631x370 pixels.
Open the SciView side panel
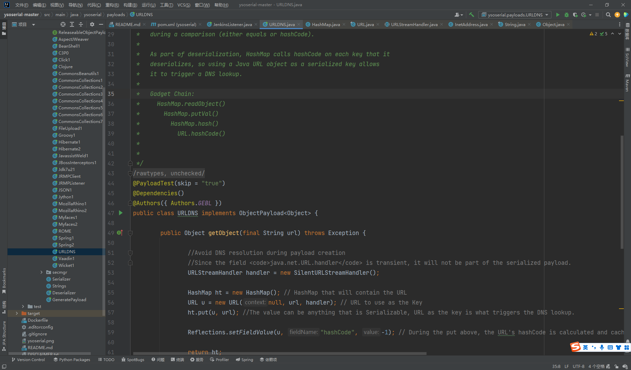pos(628,57)
